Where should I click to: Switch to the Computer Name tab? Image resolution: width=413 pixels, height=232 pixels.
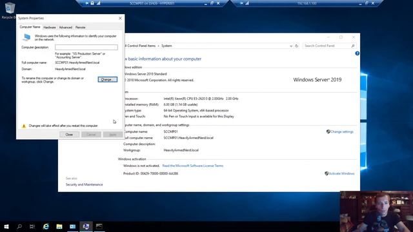[30, 27]
